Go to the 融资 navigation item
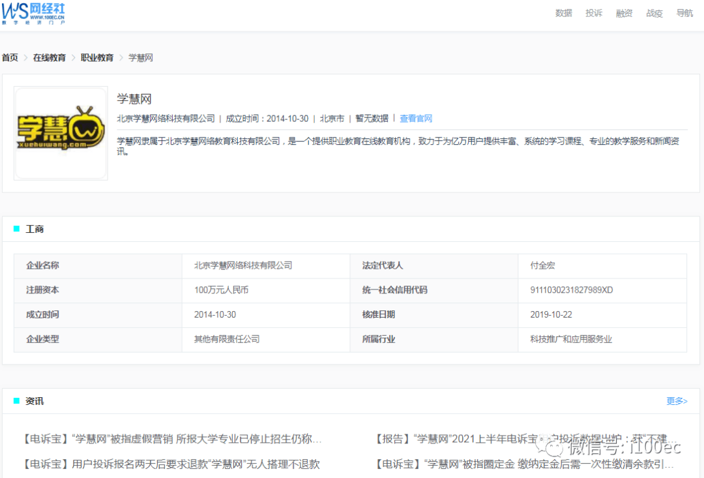The image size is (704, 478). 624,13
